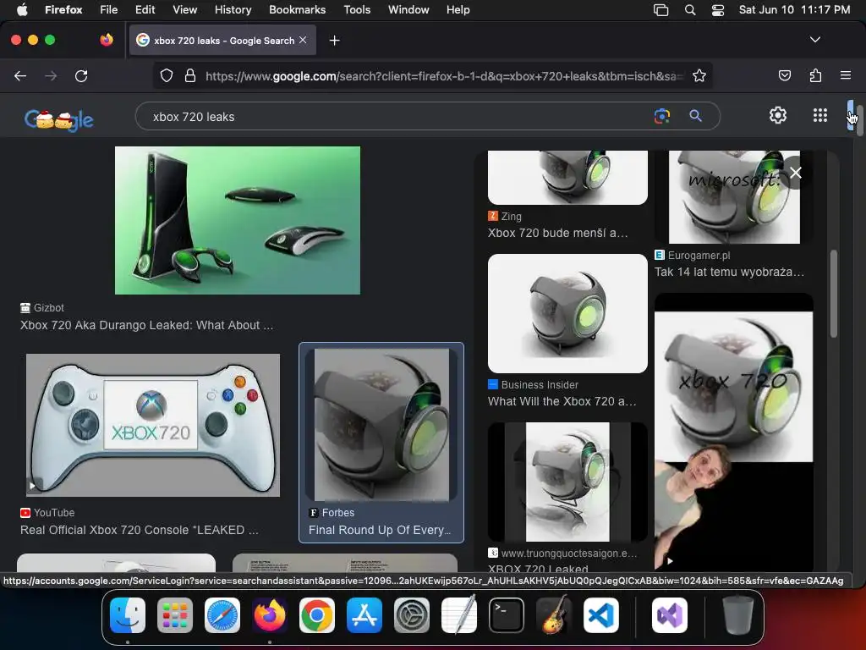The image size is (866, 650).
Task: Open App Store from the Dock
Action: pyautogui.click(x=364, y=615)
